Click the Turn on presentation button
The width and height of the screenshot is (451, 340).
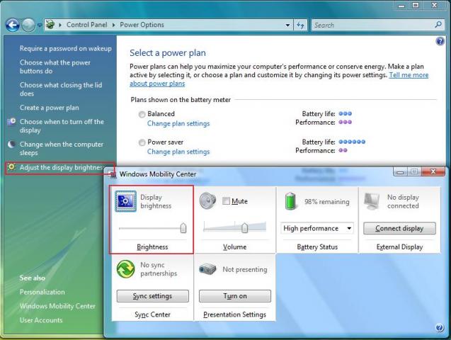[235, 296]
